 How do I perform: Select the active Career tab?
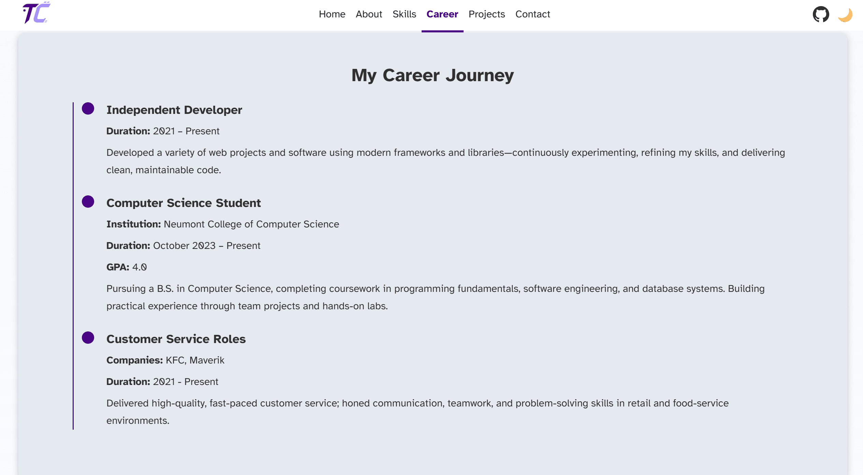(442, 14)
